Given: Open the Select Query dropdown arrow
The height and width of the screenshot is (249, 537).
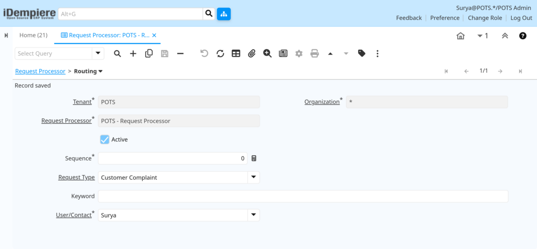Looking at the screenshot, I should click(x=98, y=53).
